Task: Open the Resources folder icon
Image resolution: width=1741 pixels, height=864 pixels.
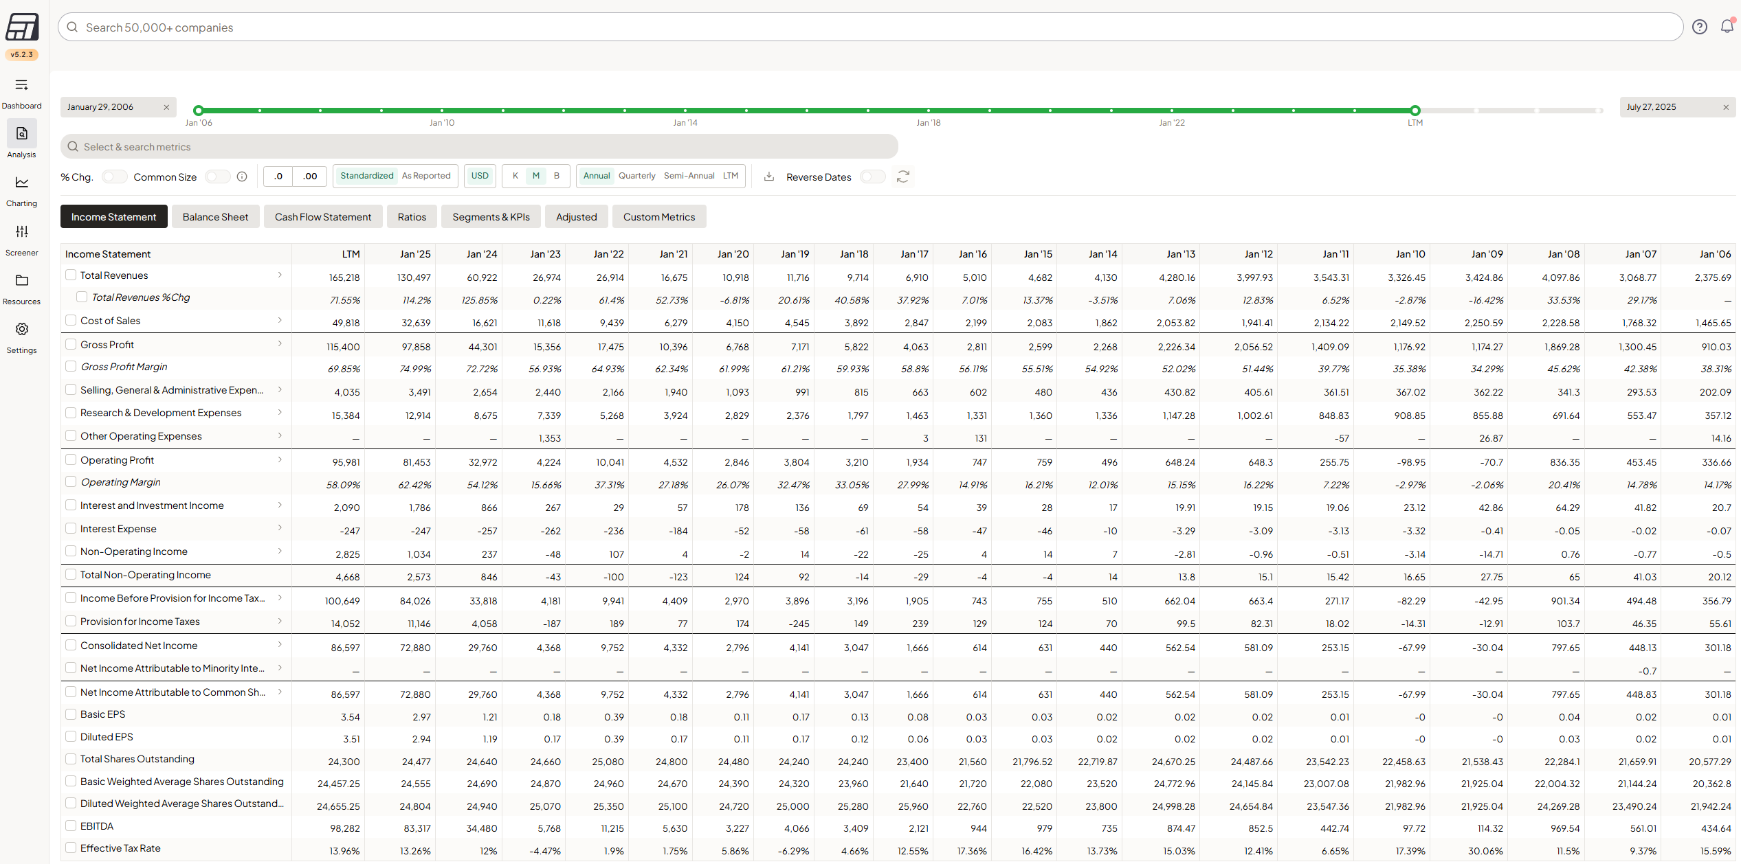Action: coord(21,281)
